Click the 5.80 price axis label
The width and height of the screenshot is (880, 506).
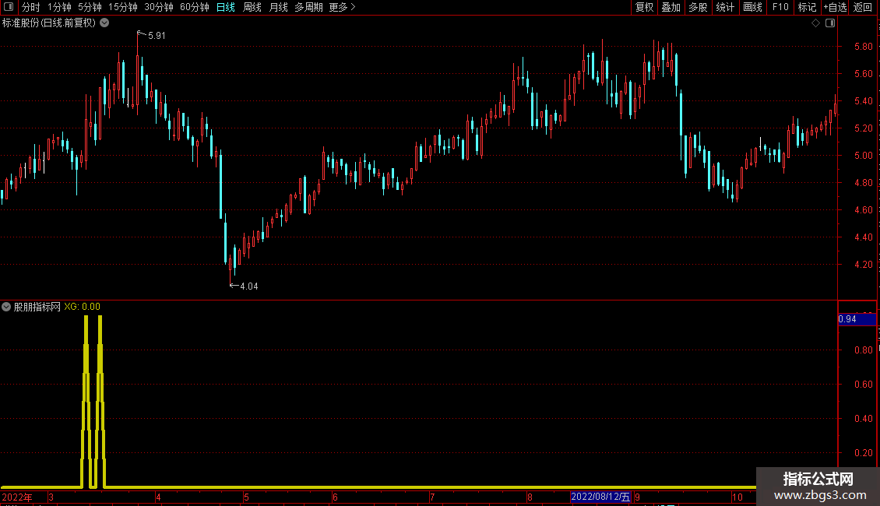tap(863, 47)
